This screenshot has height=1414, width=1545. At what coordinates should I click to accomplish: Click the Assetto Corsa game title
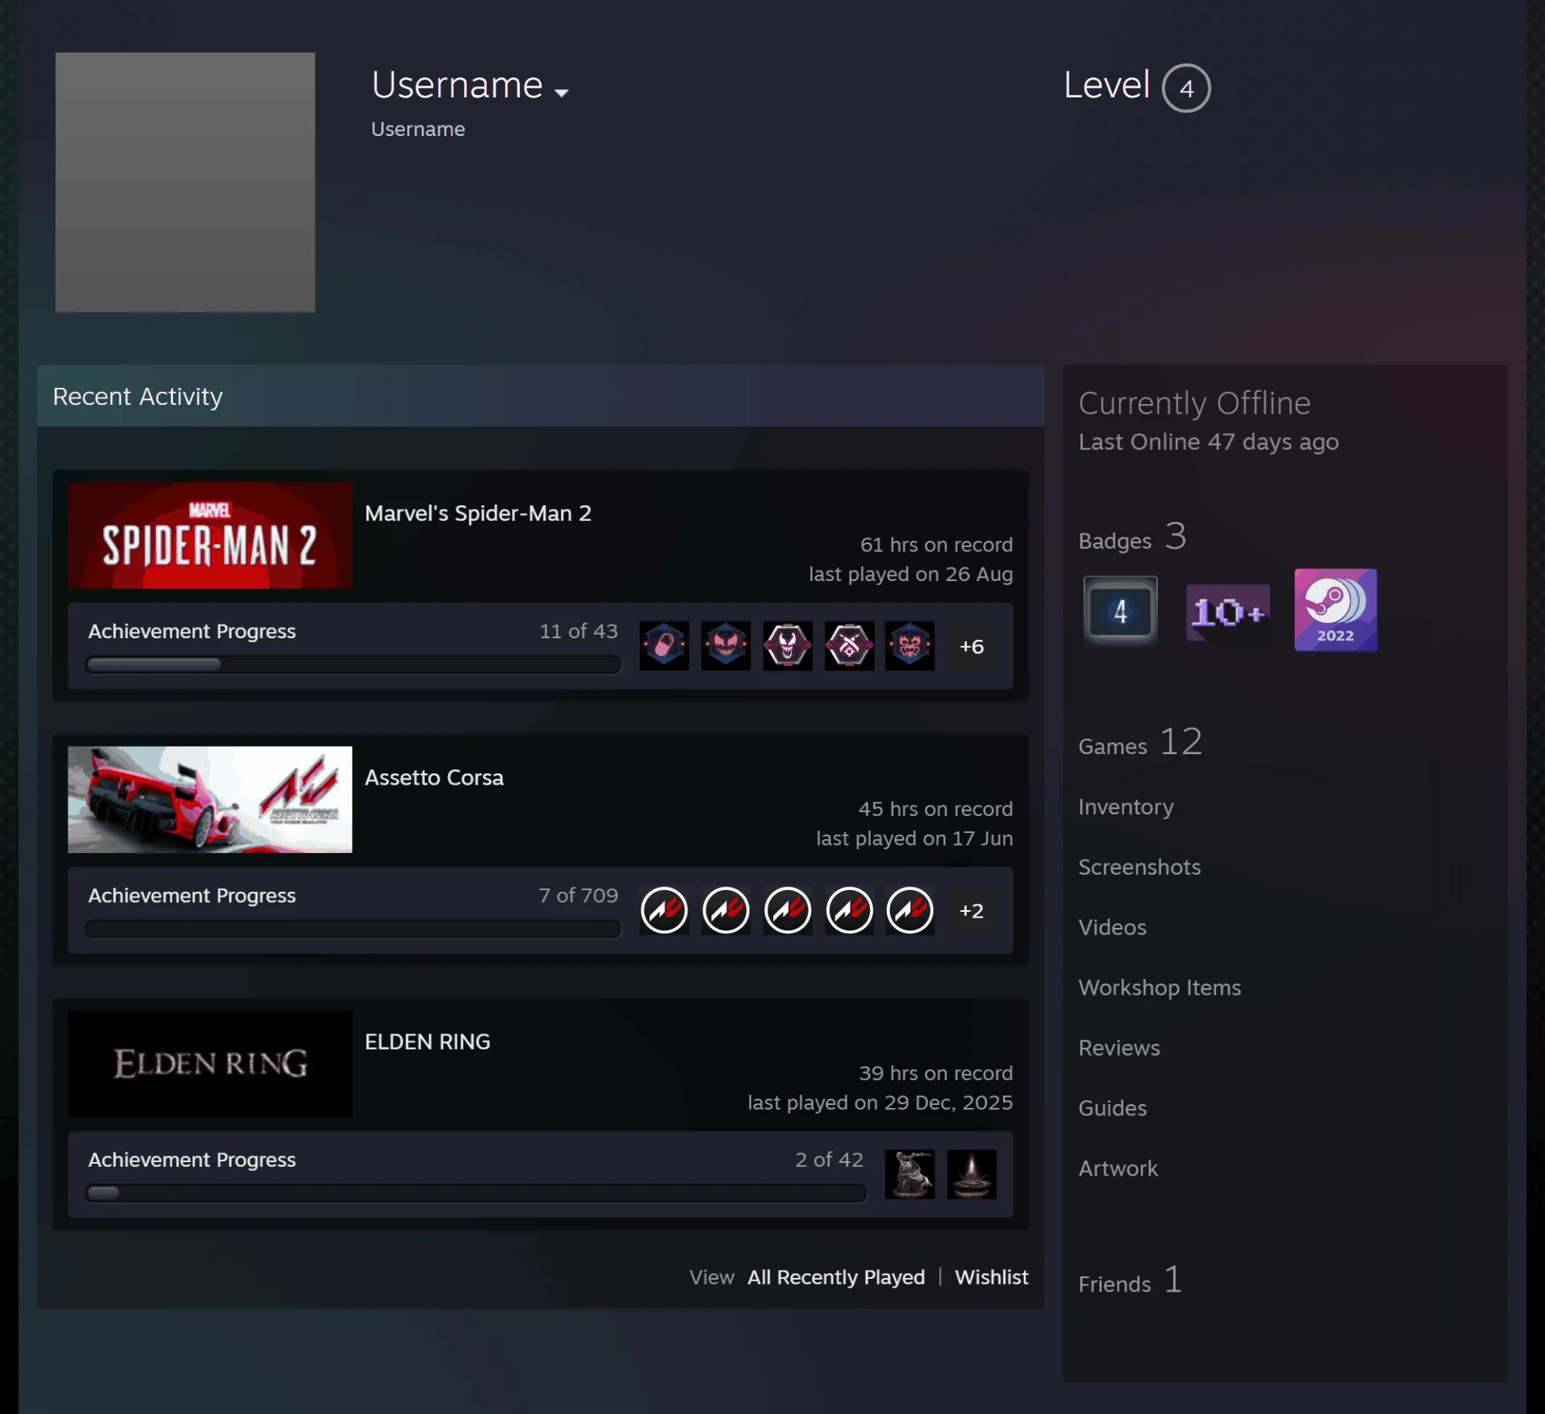click(x=435, y=777)
